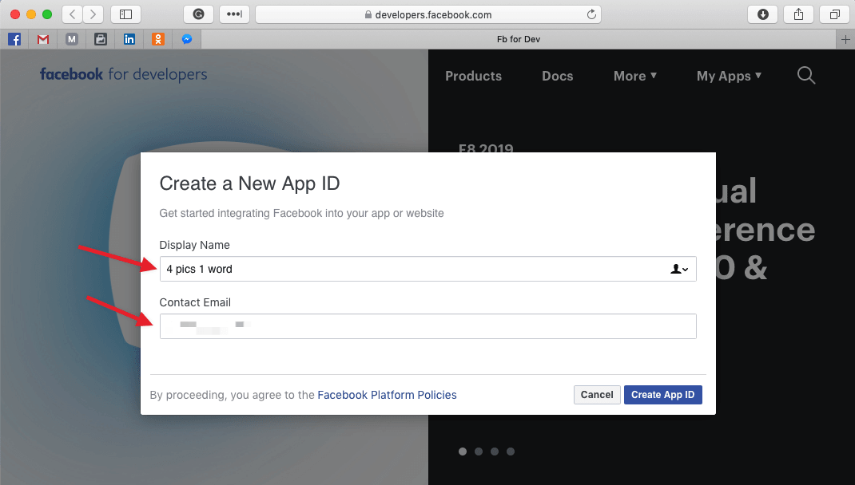Select the Fb for Dev tab
The height and width of the screenshot is (485, 855).
click(x=519, y=39)
